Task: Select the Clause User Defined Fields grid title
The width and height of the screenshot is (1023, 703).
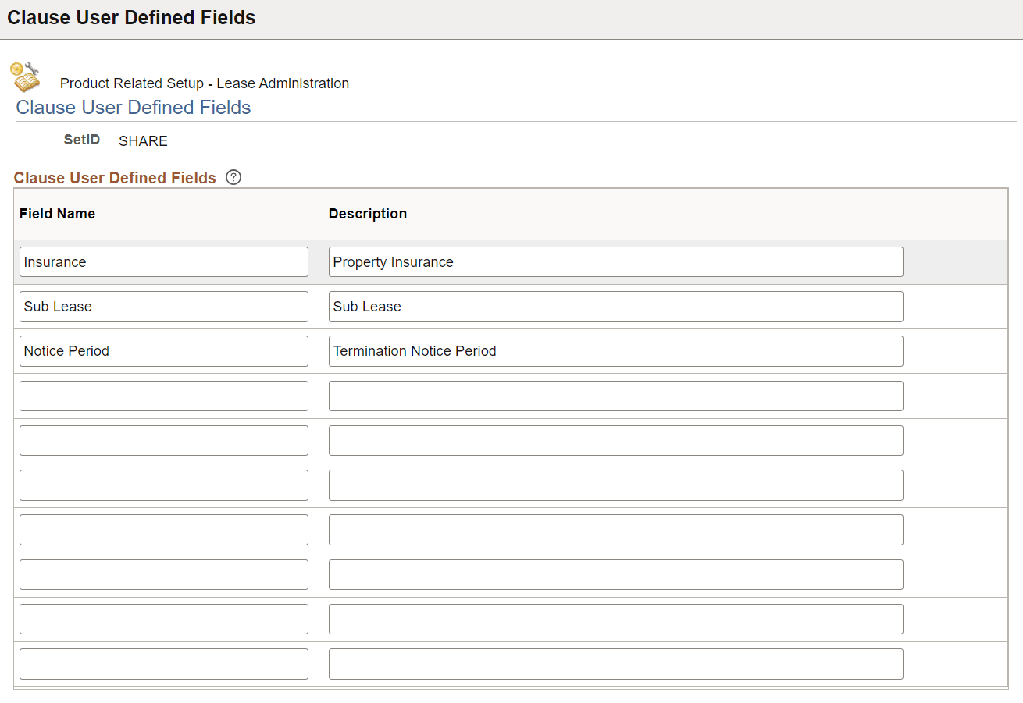Action: (x=115, y=177)
